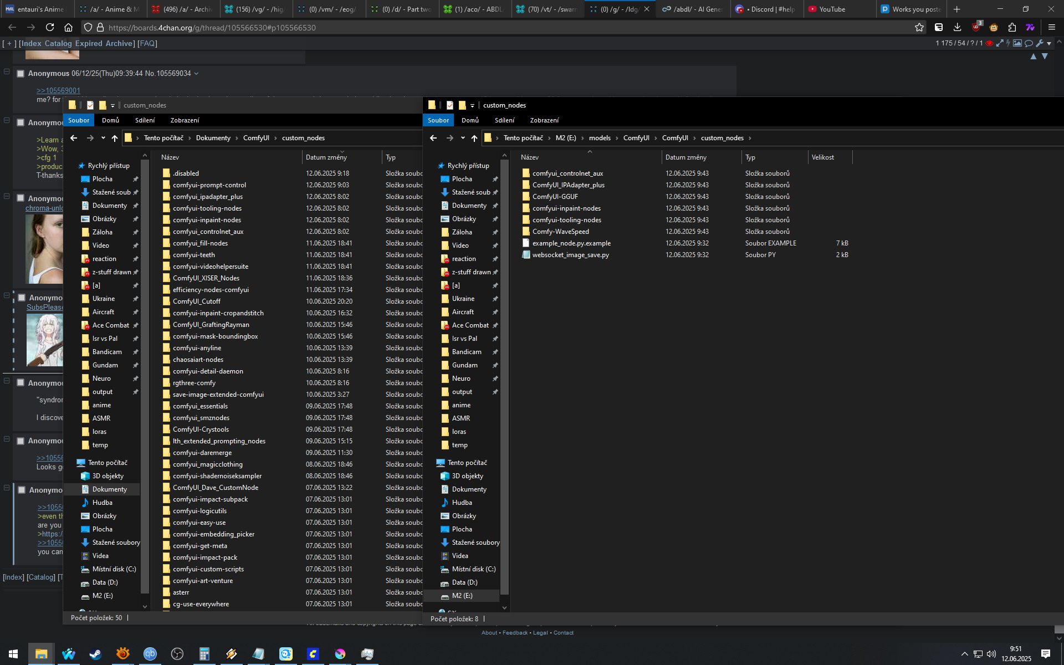This screenshot has height=665, width=1064.
Task: Expand chevron after Dokumenty in left address bar
Action: tap(237, 138)
